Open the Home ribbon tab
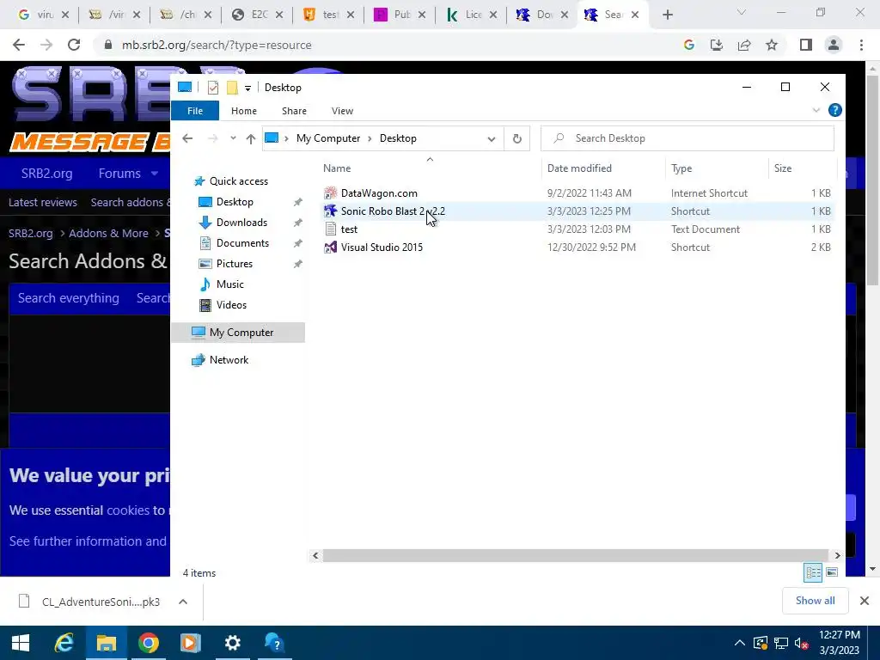Image resolution: width=880 pixels, height=660 pixels. pyautogui.click(x=243, y=111)
